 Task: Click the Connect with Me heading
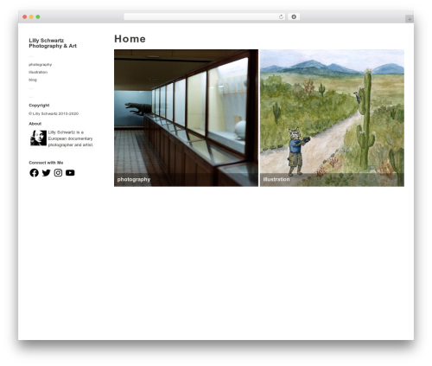[46, 163]
